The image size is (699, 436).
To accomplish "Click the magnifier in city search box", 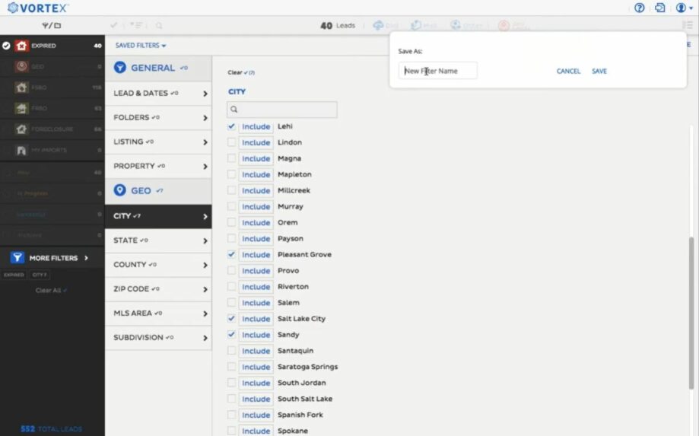I will (x=234, y=110).
